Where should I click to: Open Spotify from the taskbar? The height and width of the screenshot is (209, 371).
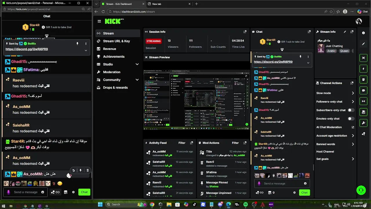pyautogui.click(x=245, y=204)
